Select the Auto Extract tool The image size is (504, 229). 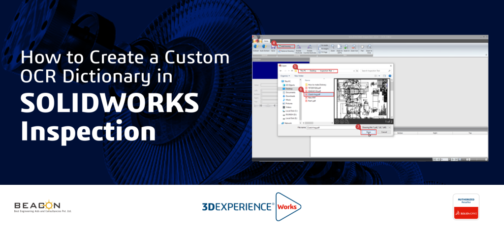[x=264, y=48]
